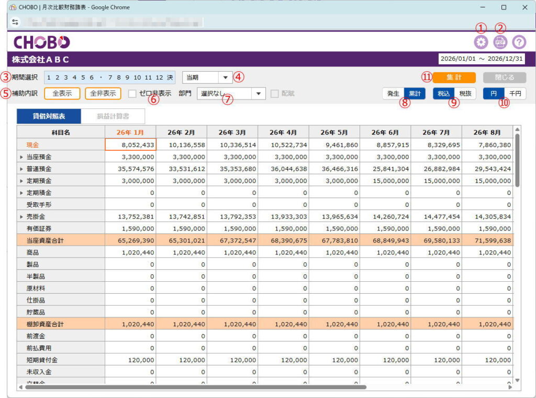Expand the 売掛金 account row
This screenshot has width=536, height=398.
point(21,216)
